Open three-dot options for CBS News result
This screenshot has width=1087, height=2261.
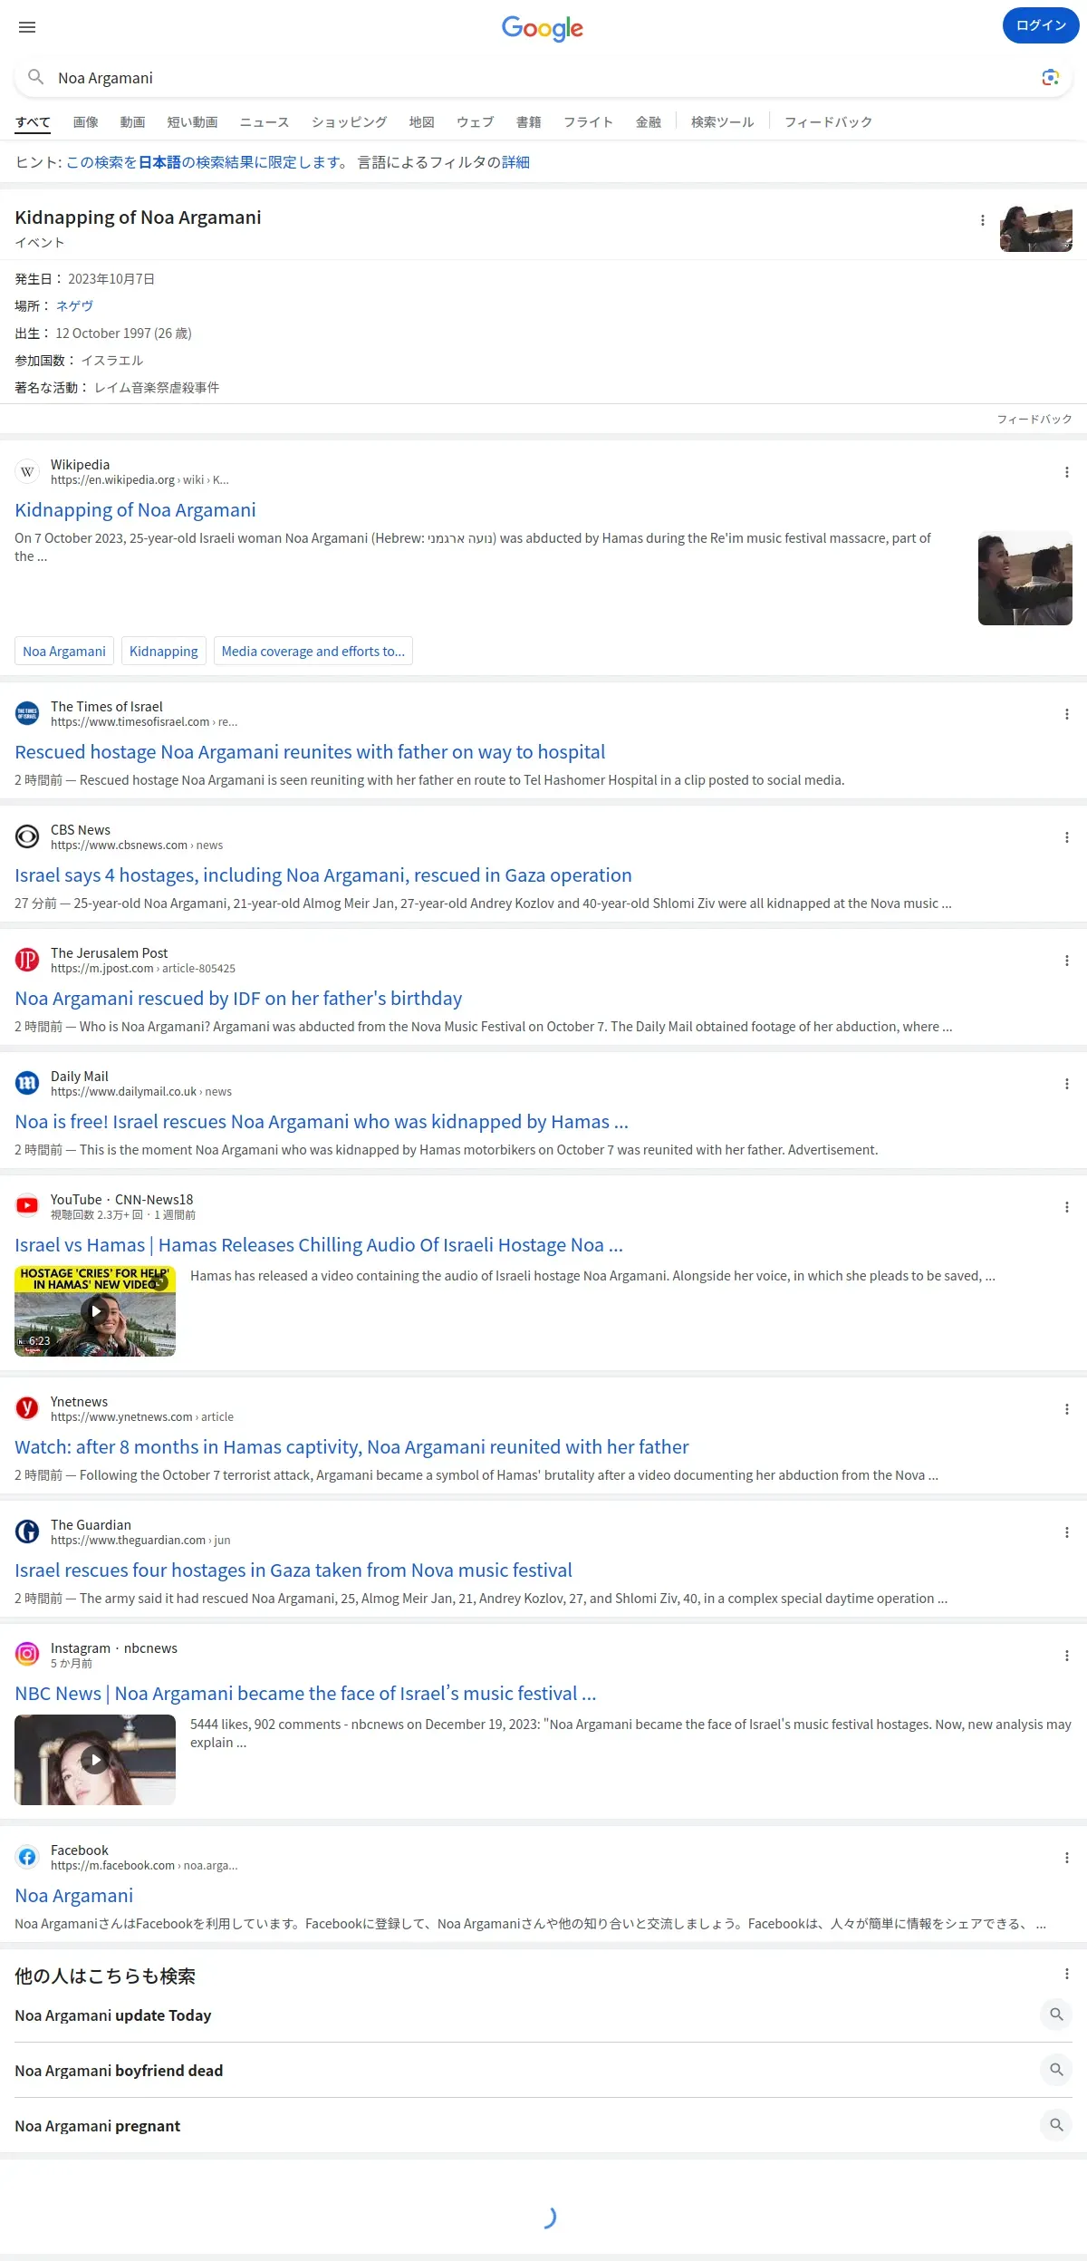pyautogui.click(x=1067, y=837)
